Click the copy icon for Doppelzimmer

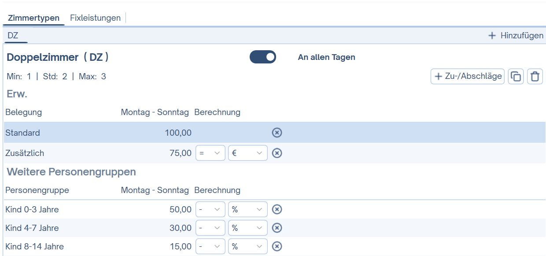tap(516, 76)
